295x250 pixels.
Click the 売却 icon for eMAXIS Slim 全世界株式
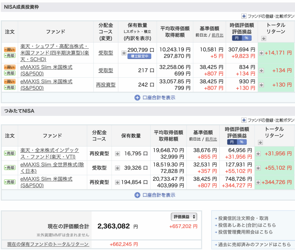coord(10,168)
